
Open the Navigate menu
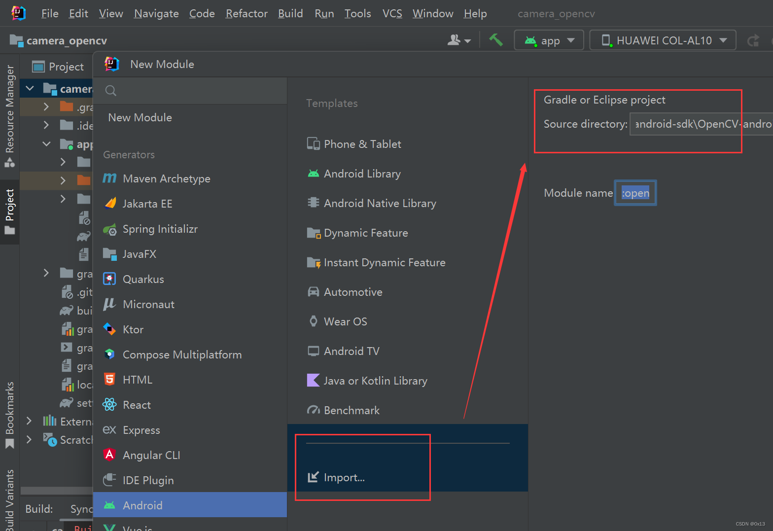point(156,13)
